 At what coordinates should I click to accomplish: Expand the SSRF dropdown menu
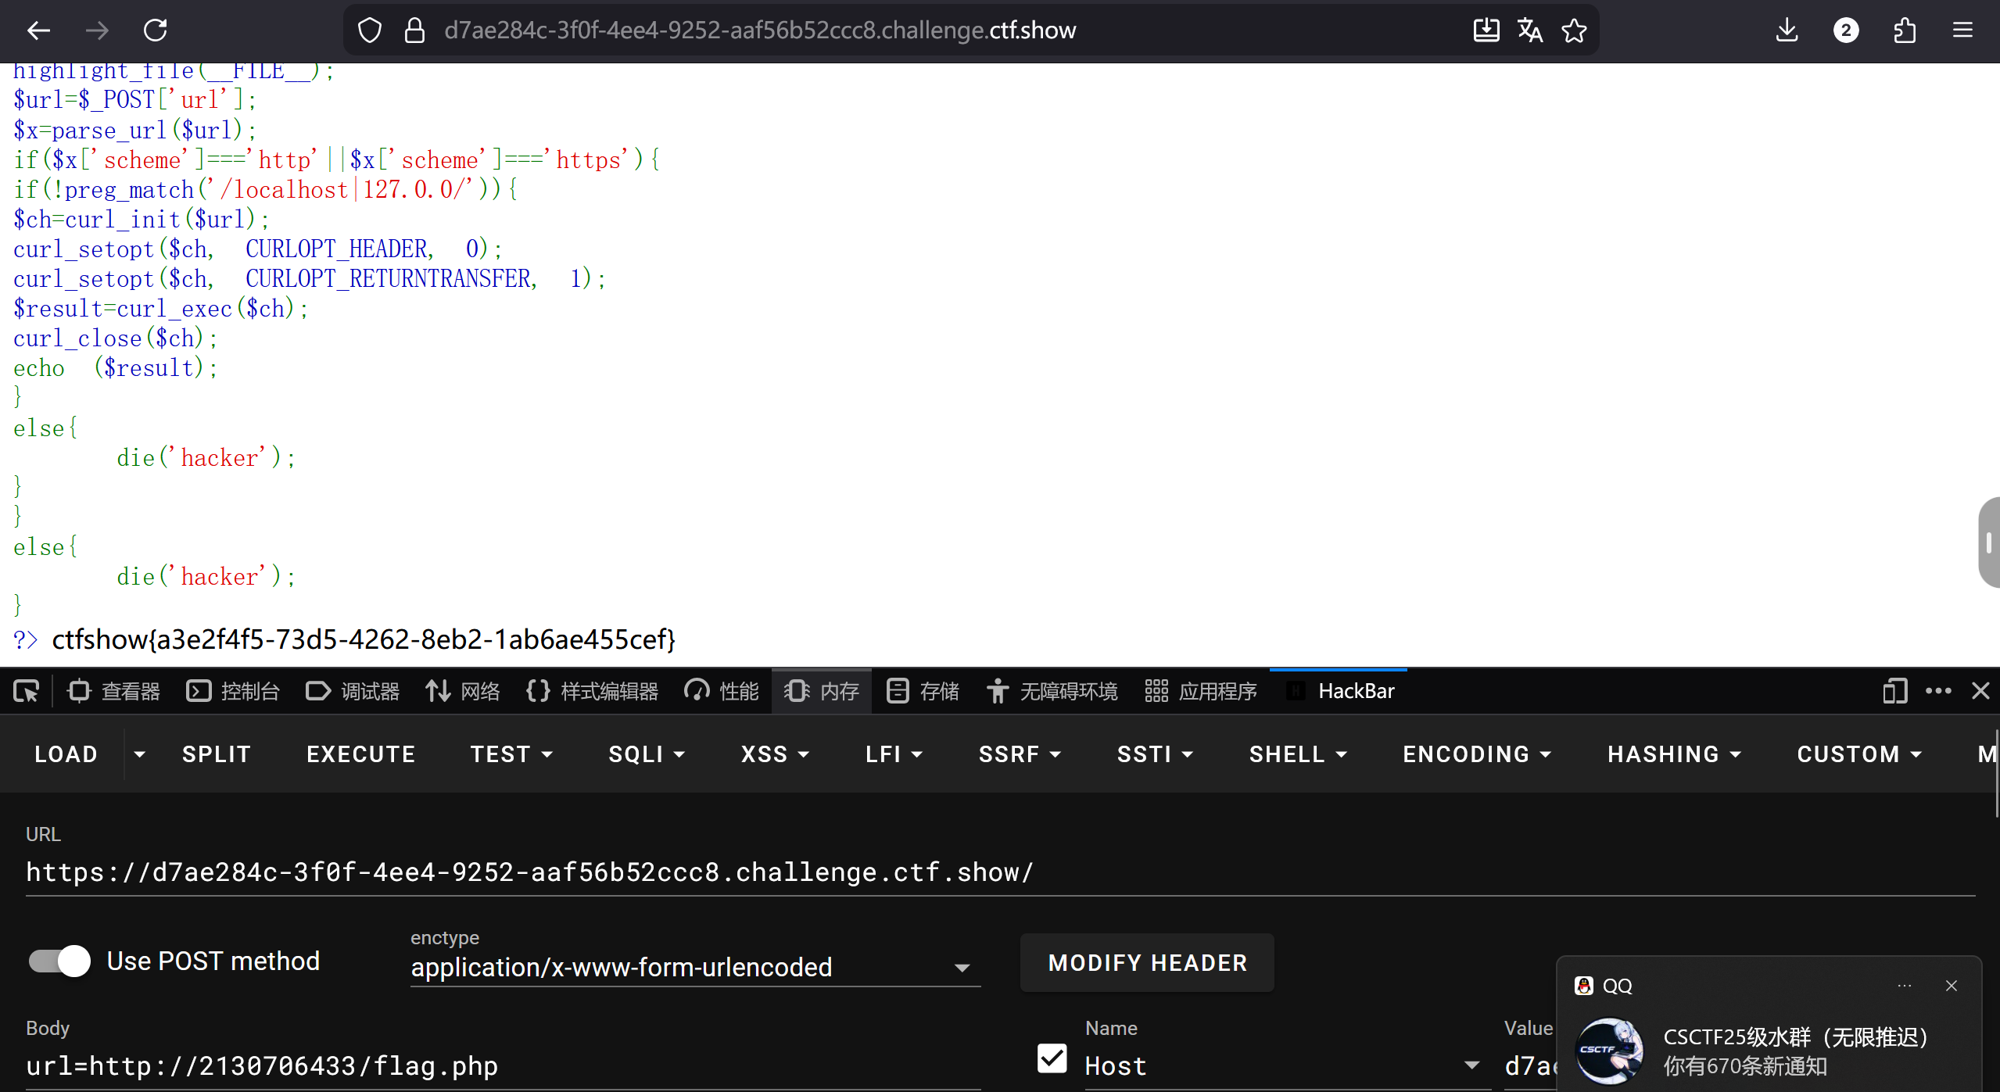(x=1020, y=754)
